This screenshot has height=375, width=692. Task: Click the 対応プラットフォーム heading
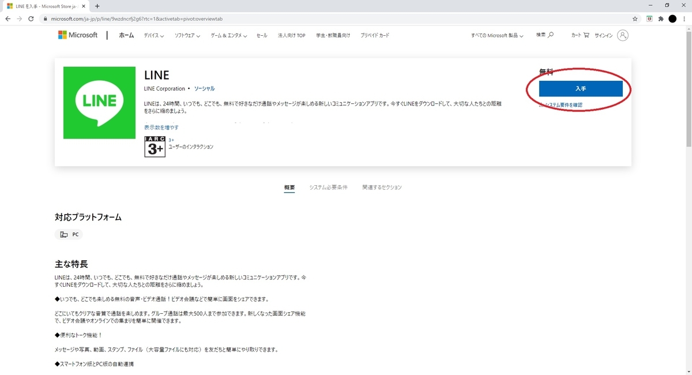tap(88, 217)
